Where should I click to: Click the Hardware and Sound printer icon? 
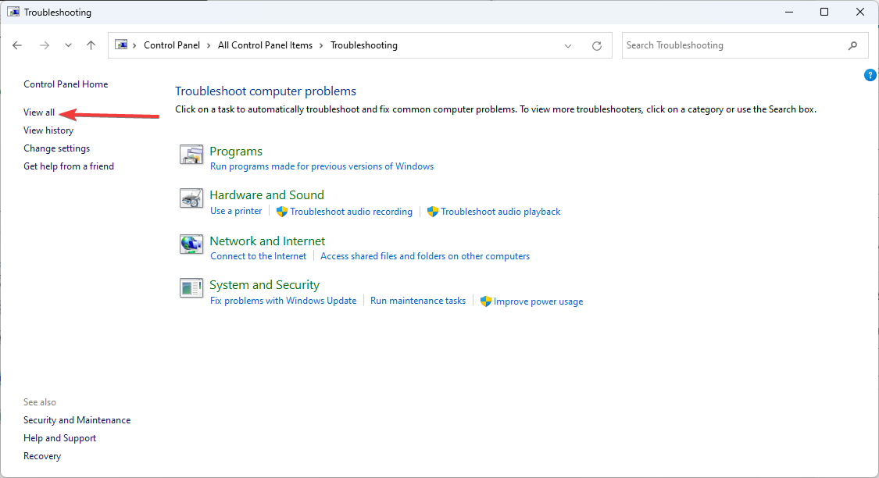[x=191, y=198]
